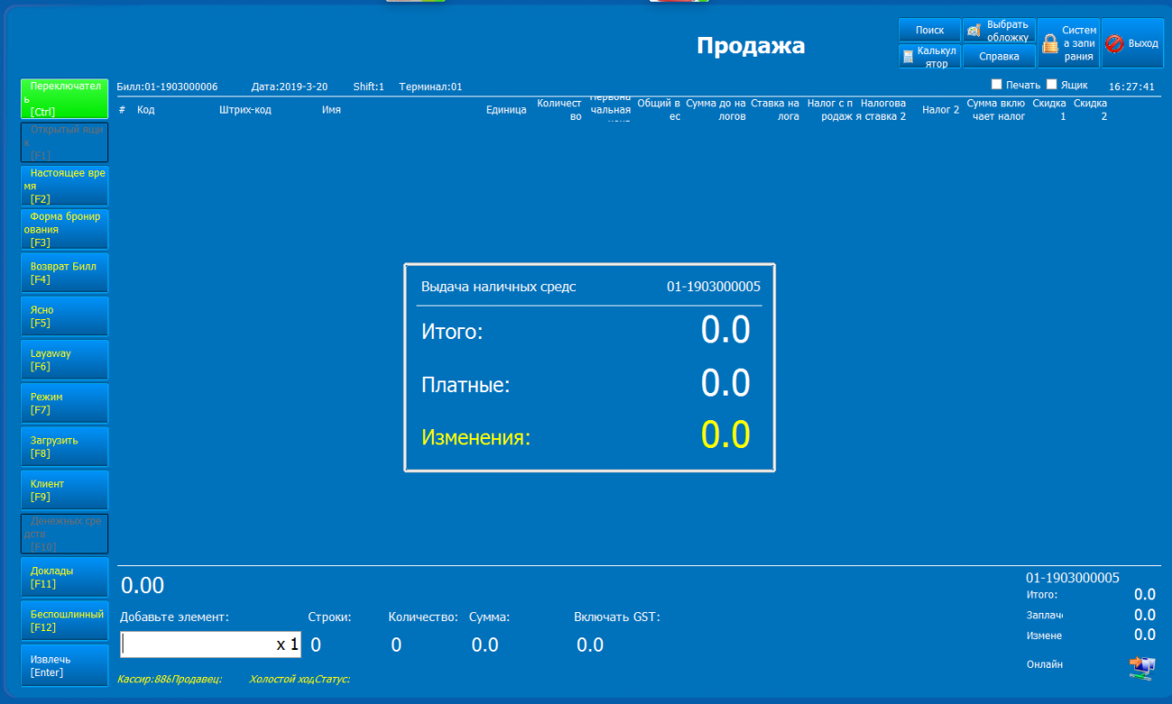Click the Скидка 2 column header
The width and height of the screenshot is (1172, 704).
pos(1090,110)
